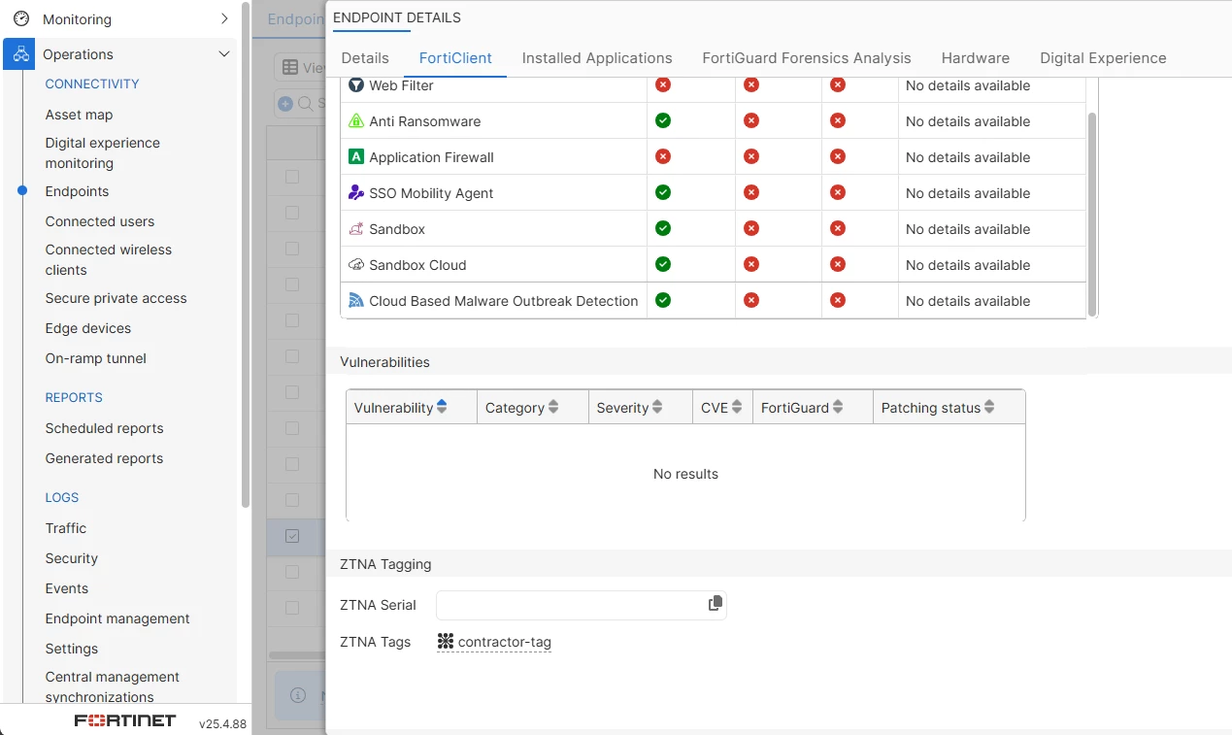Click green check status for Anti Ransomware
This screenshot has height=735, width=1232.
pos(663,121)
